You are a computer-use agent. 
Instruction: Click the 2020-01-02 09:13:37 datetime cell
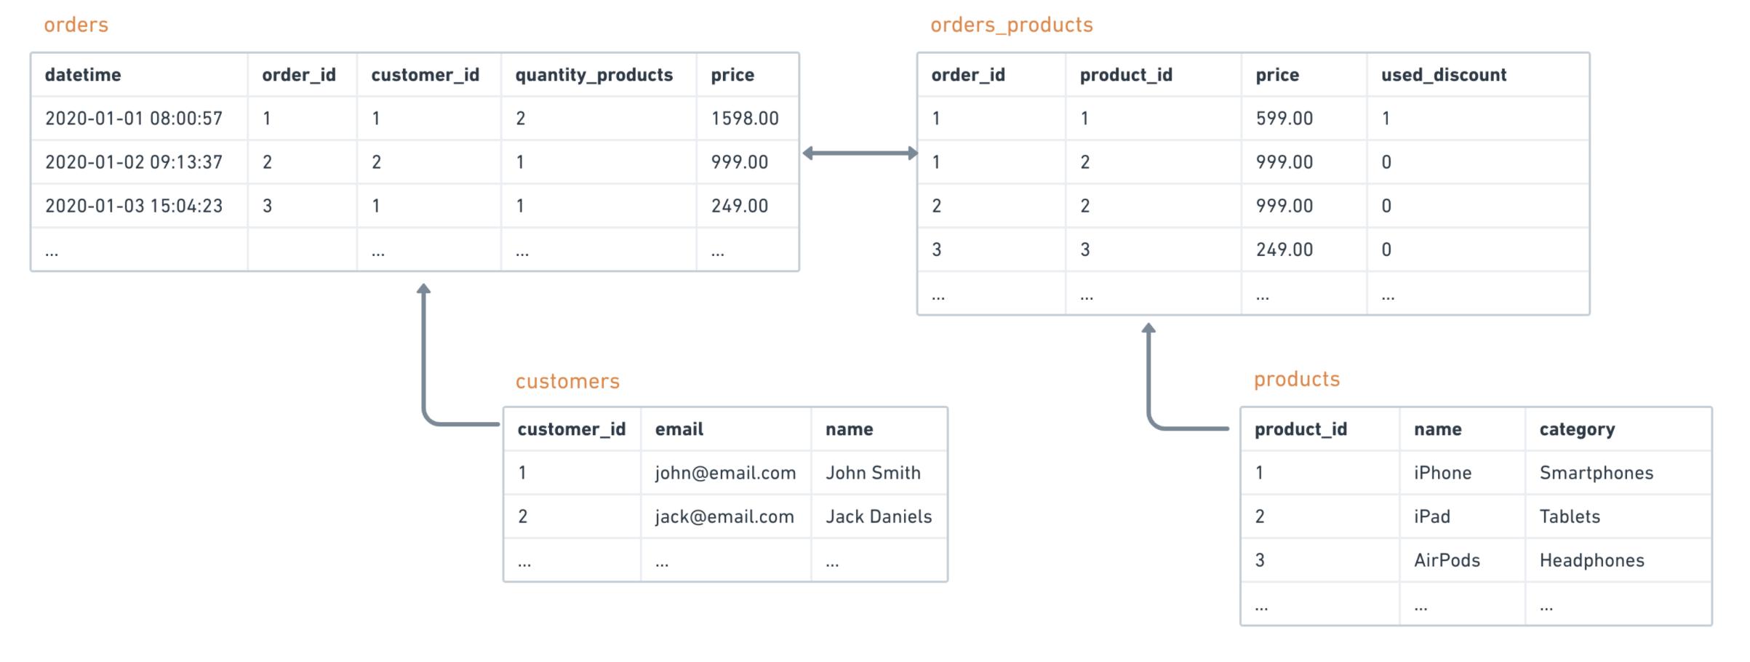point(134,162)
